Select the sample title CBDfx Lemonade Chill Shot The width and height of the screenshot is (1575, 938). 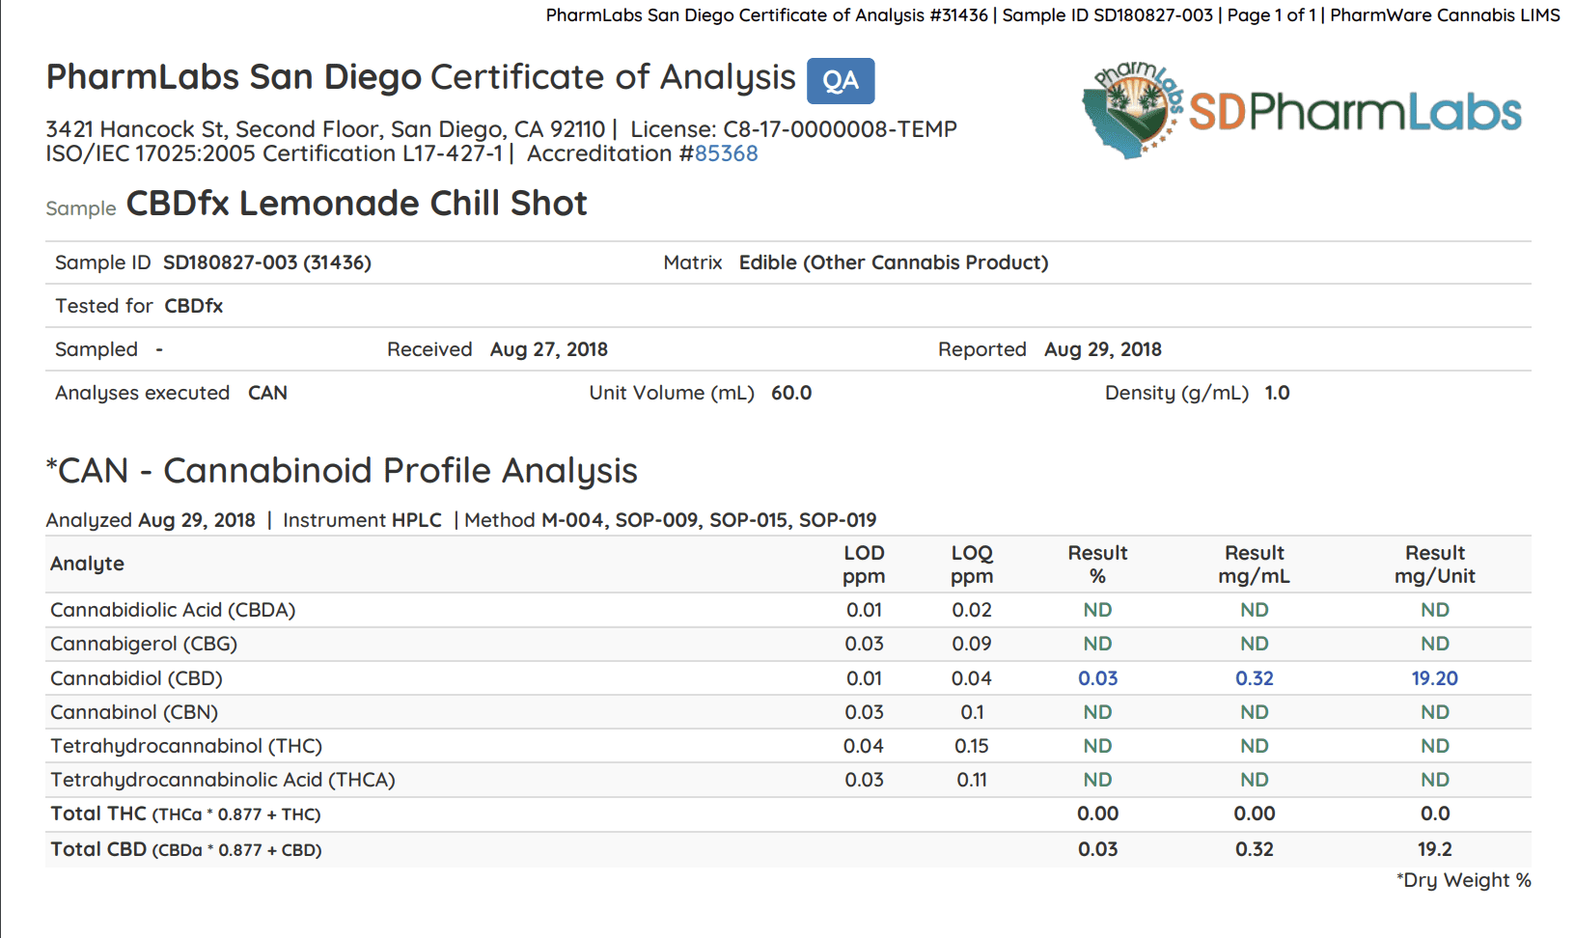(356, 204)
